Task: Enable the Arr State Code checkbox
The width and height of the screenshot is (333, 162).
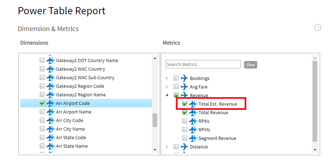Action: 42,137
